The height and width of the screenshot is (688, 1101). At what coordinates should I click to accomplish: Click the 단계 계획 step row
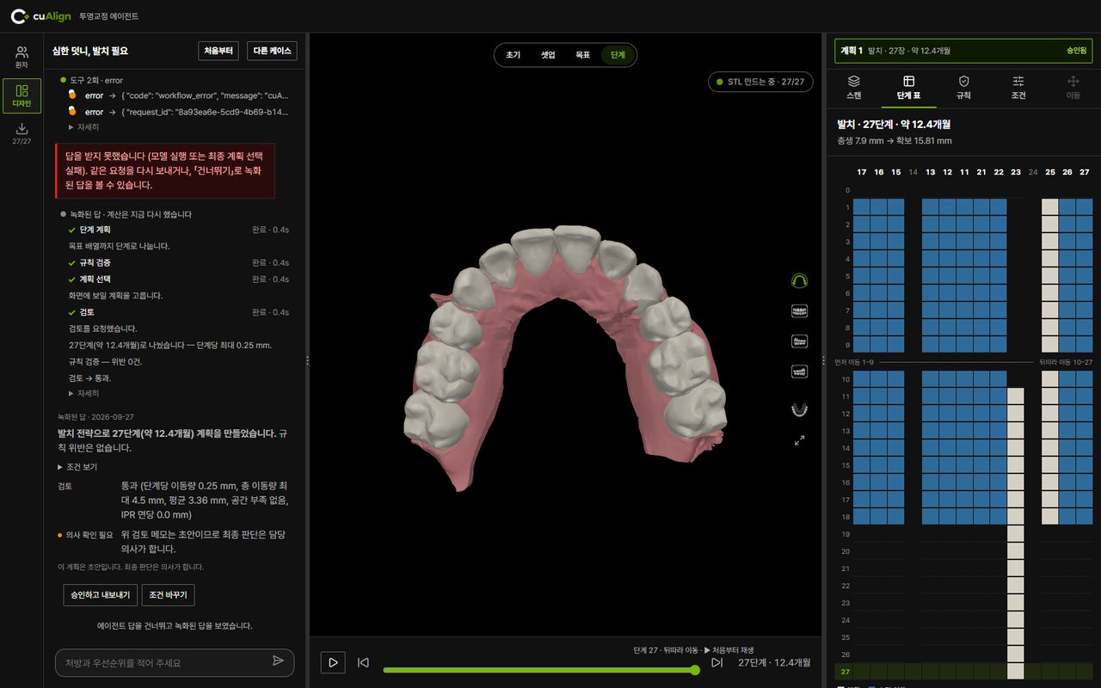[178, 230]
